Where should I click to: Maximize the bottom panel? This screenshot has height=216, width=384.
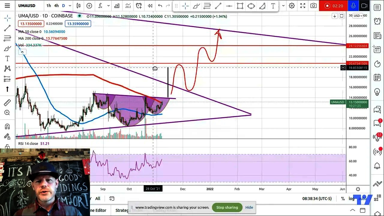click(362, 210)
